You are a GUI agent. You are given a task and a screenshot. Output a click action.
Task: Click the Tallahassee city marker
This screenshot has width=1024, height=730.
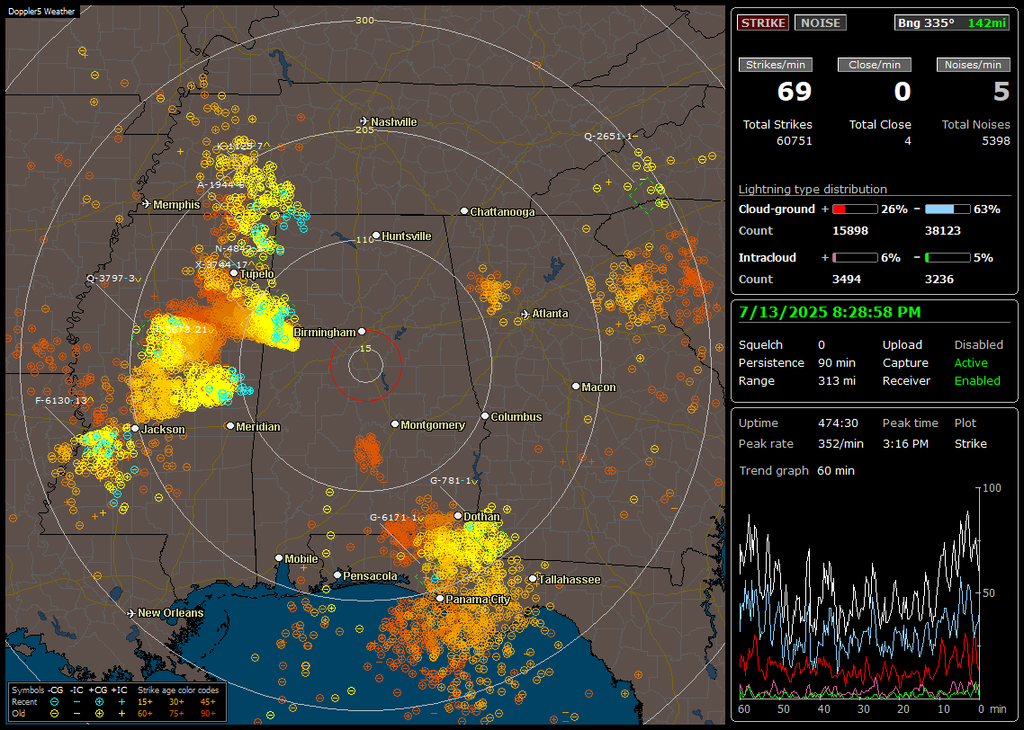[533, 579]
